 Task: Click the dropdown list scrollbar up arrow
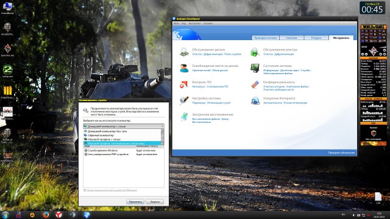(x=163, y=131)
